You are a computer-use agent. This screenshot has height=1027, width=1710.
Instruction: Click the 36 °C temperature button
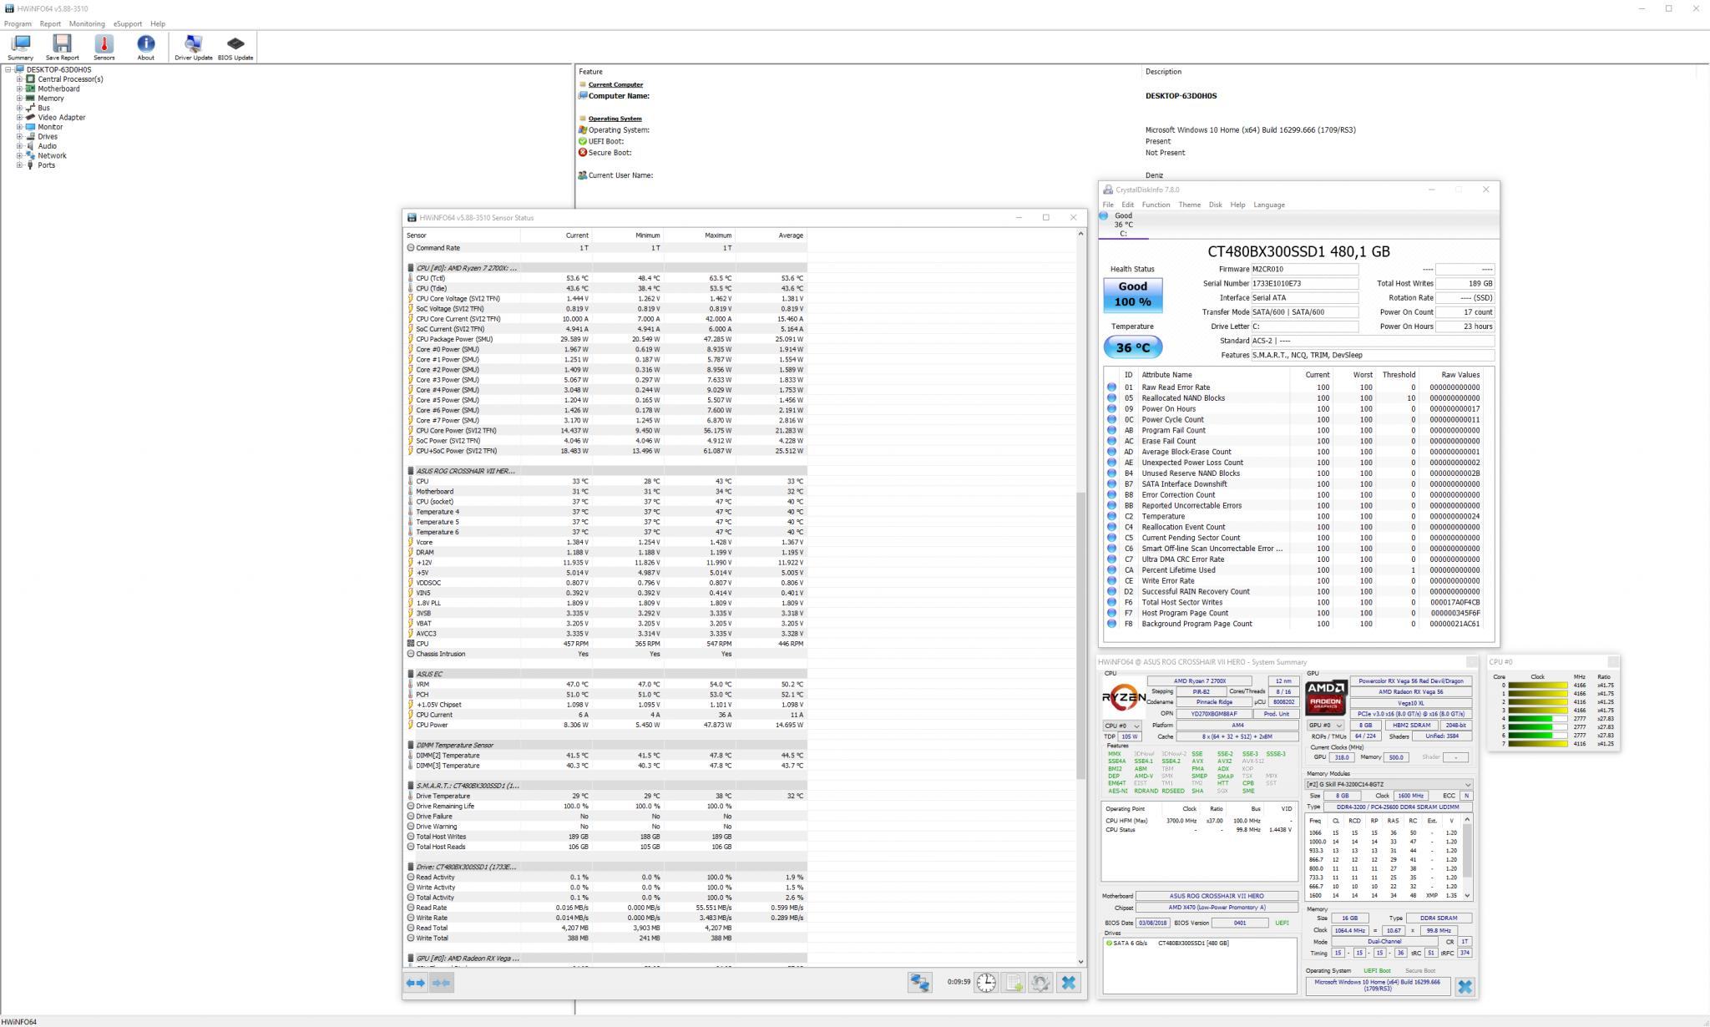click(1132, 347)
